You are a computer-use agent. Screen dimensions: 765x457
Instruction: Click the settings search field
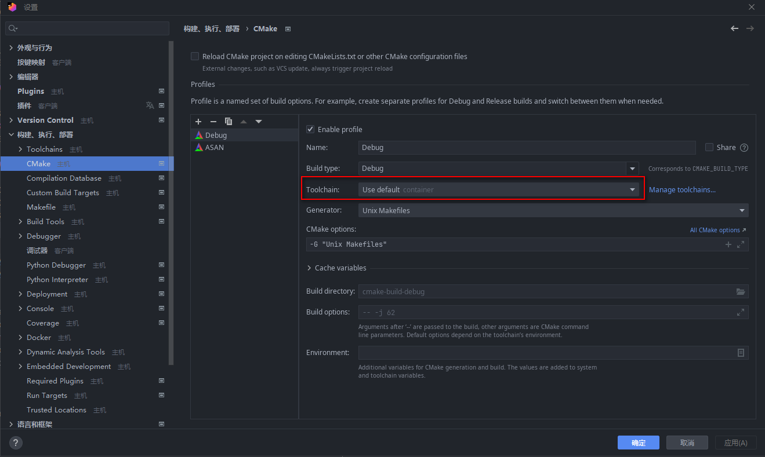(x=87, y=28)
